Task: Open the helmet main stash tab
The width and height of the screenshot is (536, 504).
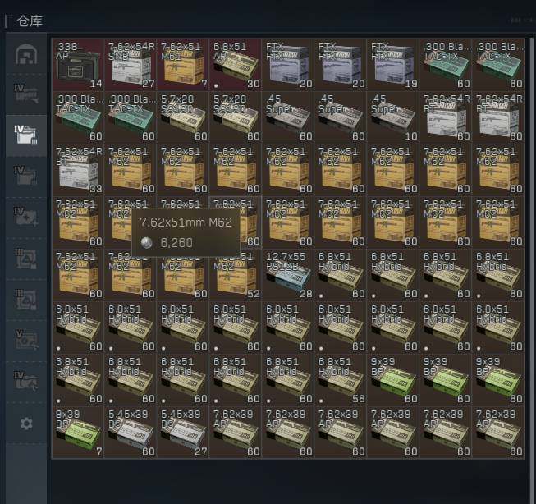Action: pyautogui.click(x=26, y=55)
